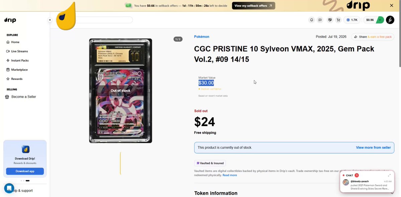The height and width of the screenshot is (197, 401).
Task: Open the support chat bubble icon
Action: (x=9, y=188)
